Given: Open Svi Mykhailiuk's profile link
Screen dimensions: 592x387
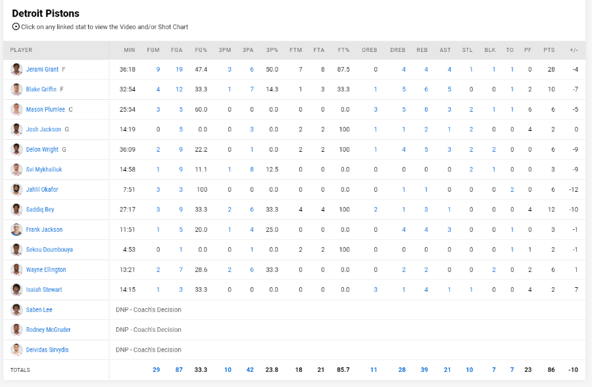Looking at the screenshot, I should pyautogui.click(x=44, y=170).
